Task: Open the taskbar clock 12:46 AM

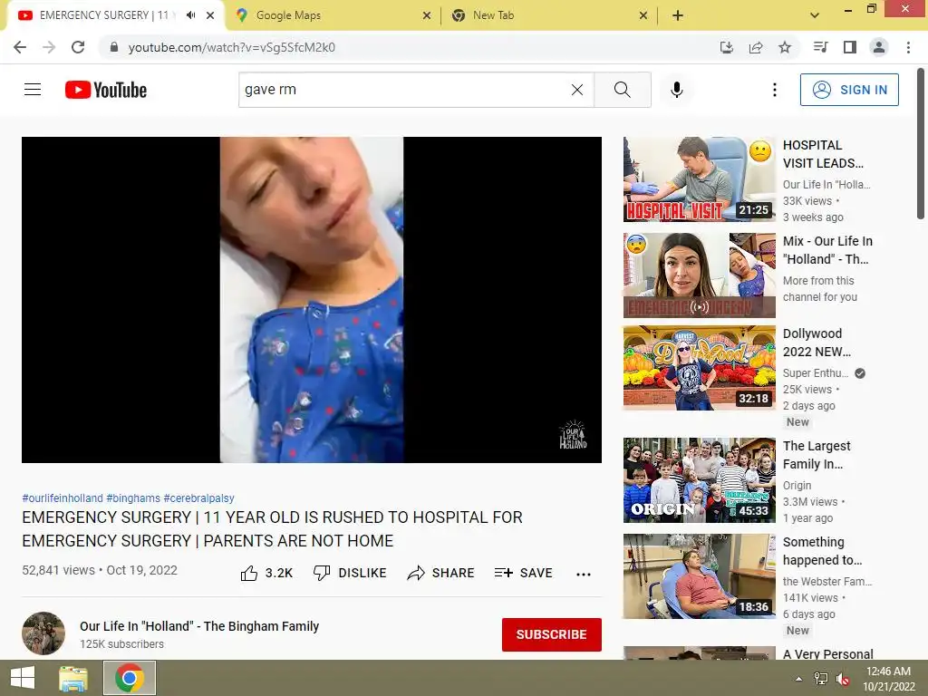Action: click(888, 678)
